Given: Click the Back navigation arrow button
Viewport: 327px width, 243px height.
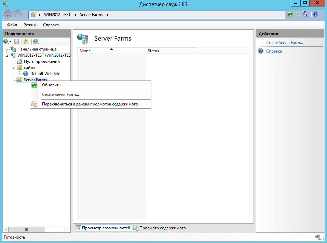Looking at the screenshot, I should pyautogui.click(x=9, y=15).
